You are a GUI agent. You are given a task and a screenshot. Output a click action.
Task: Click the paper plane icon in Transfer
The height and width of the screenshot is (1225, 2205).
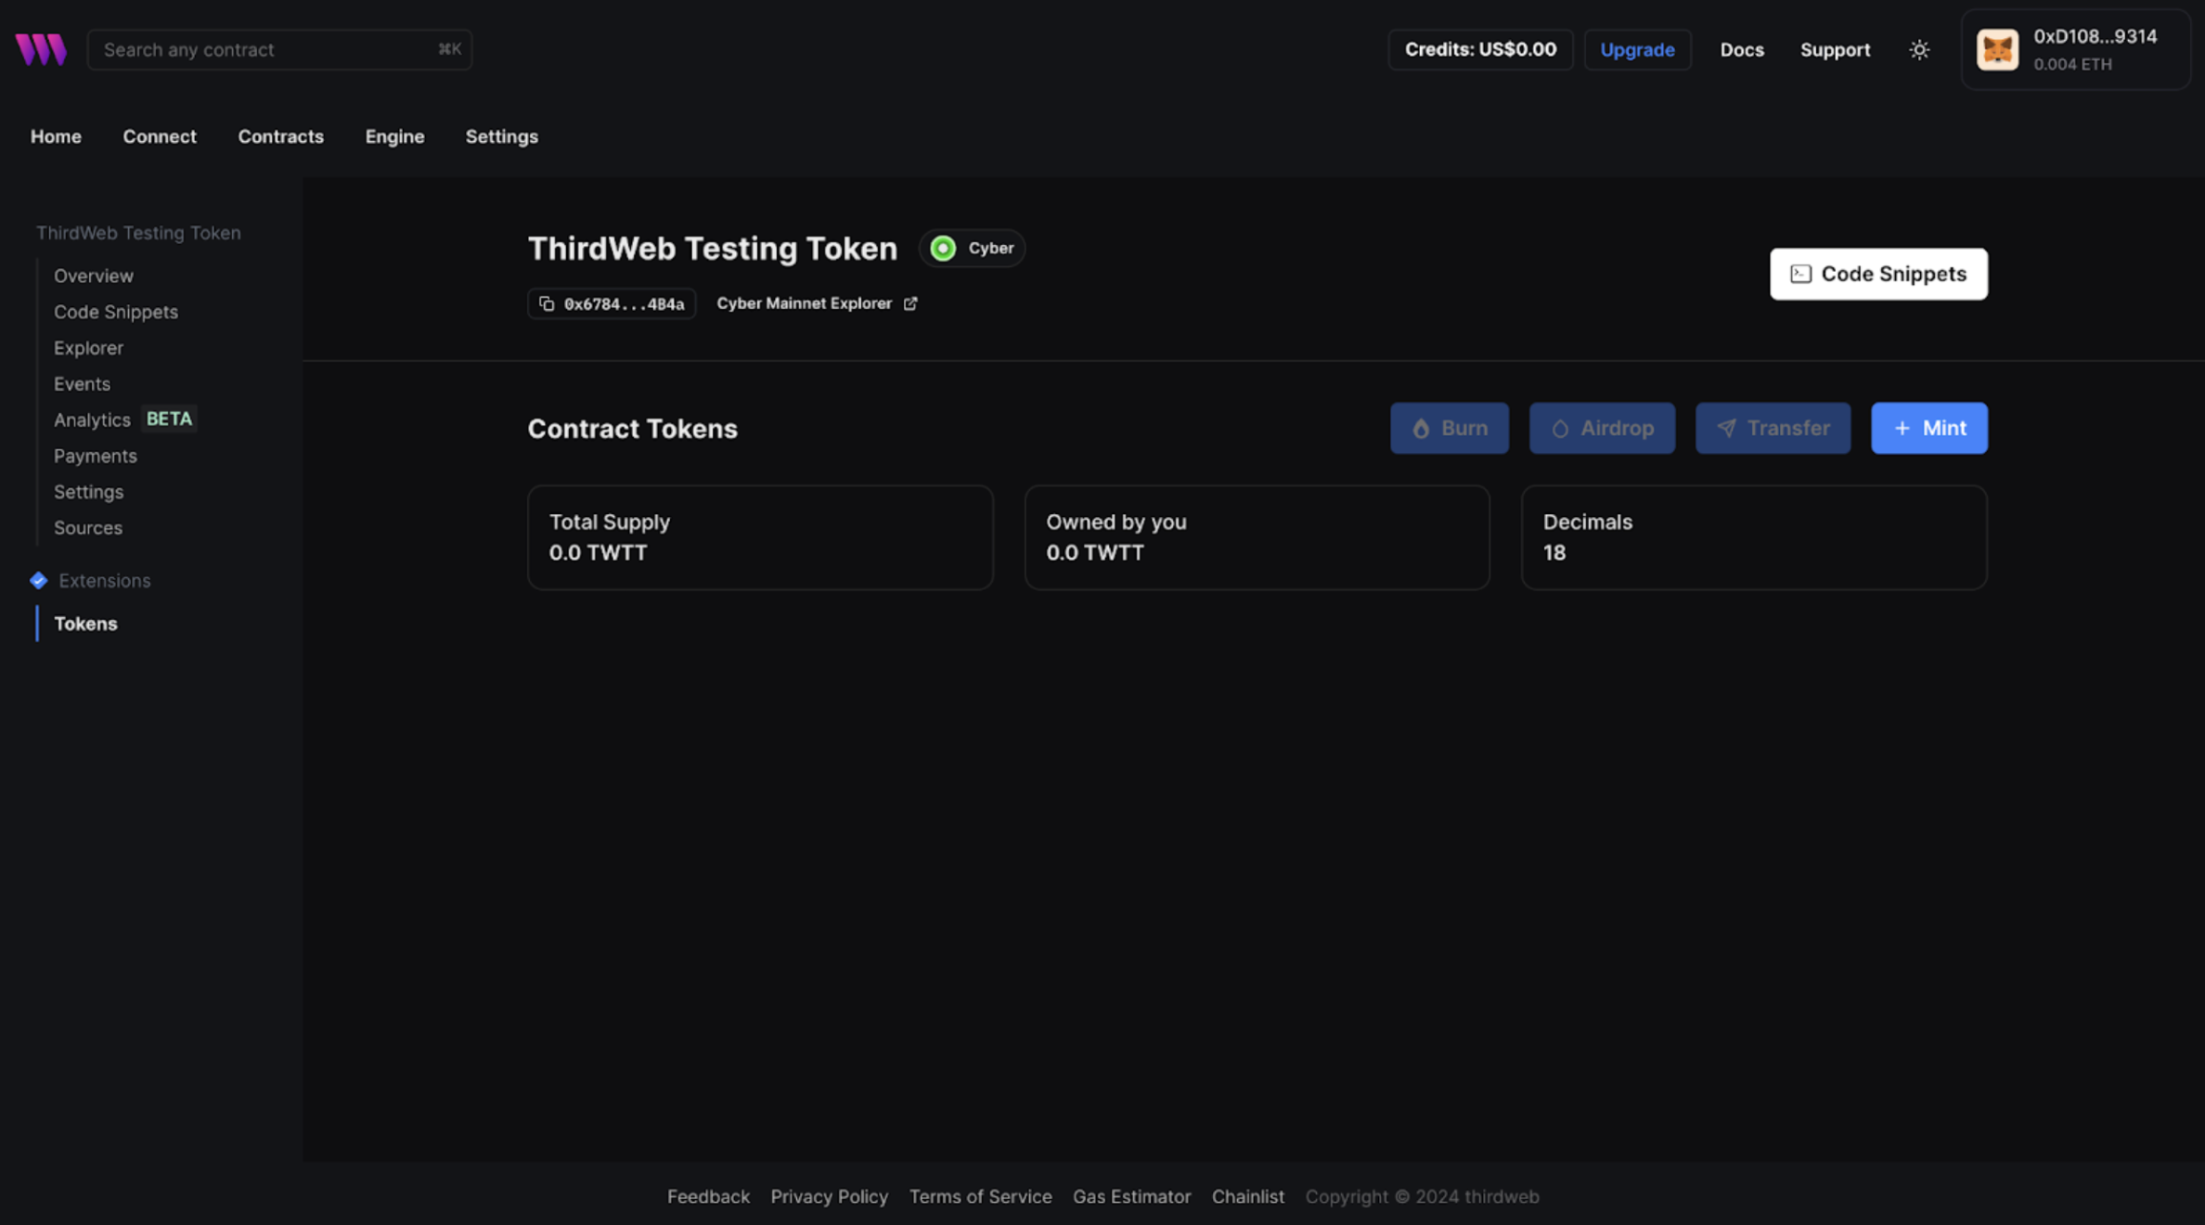click(1726, 429)
